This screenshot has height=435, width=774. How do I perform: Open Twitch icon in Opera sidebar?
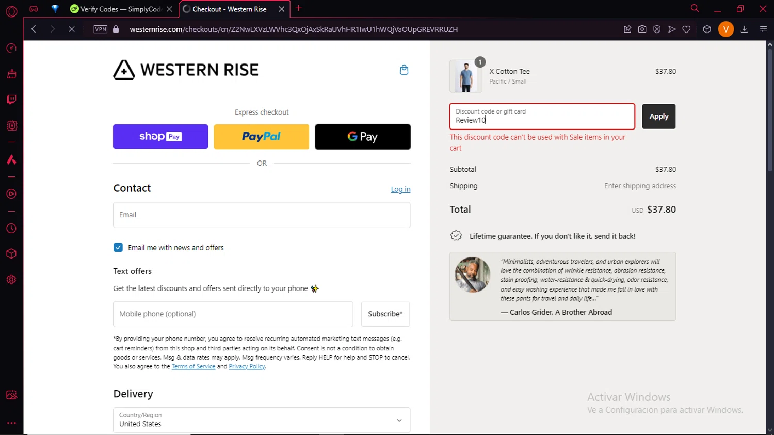coord(11,100)
